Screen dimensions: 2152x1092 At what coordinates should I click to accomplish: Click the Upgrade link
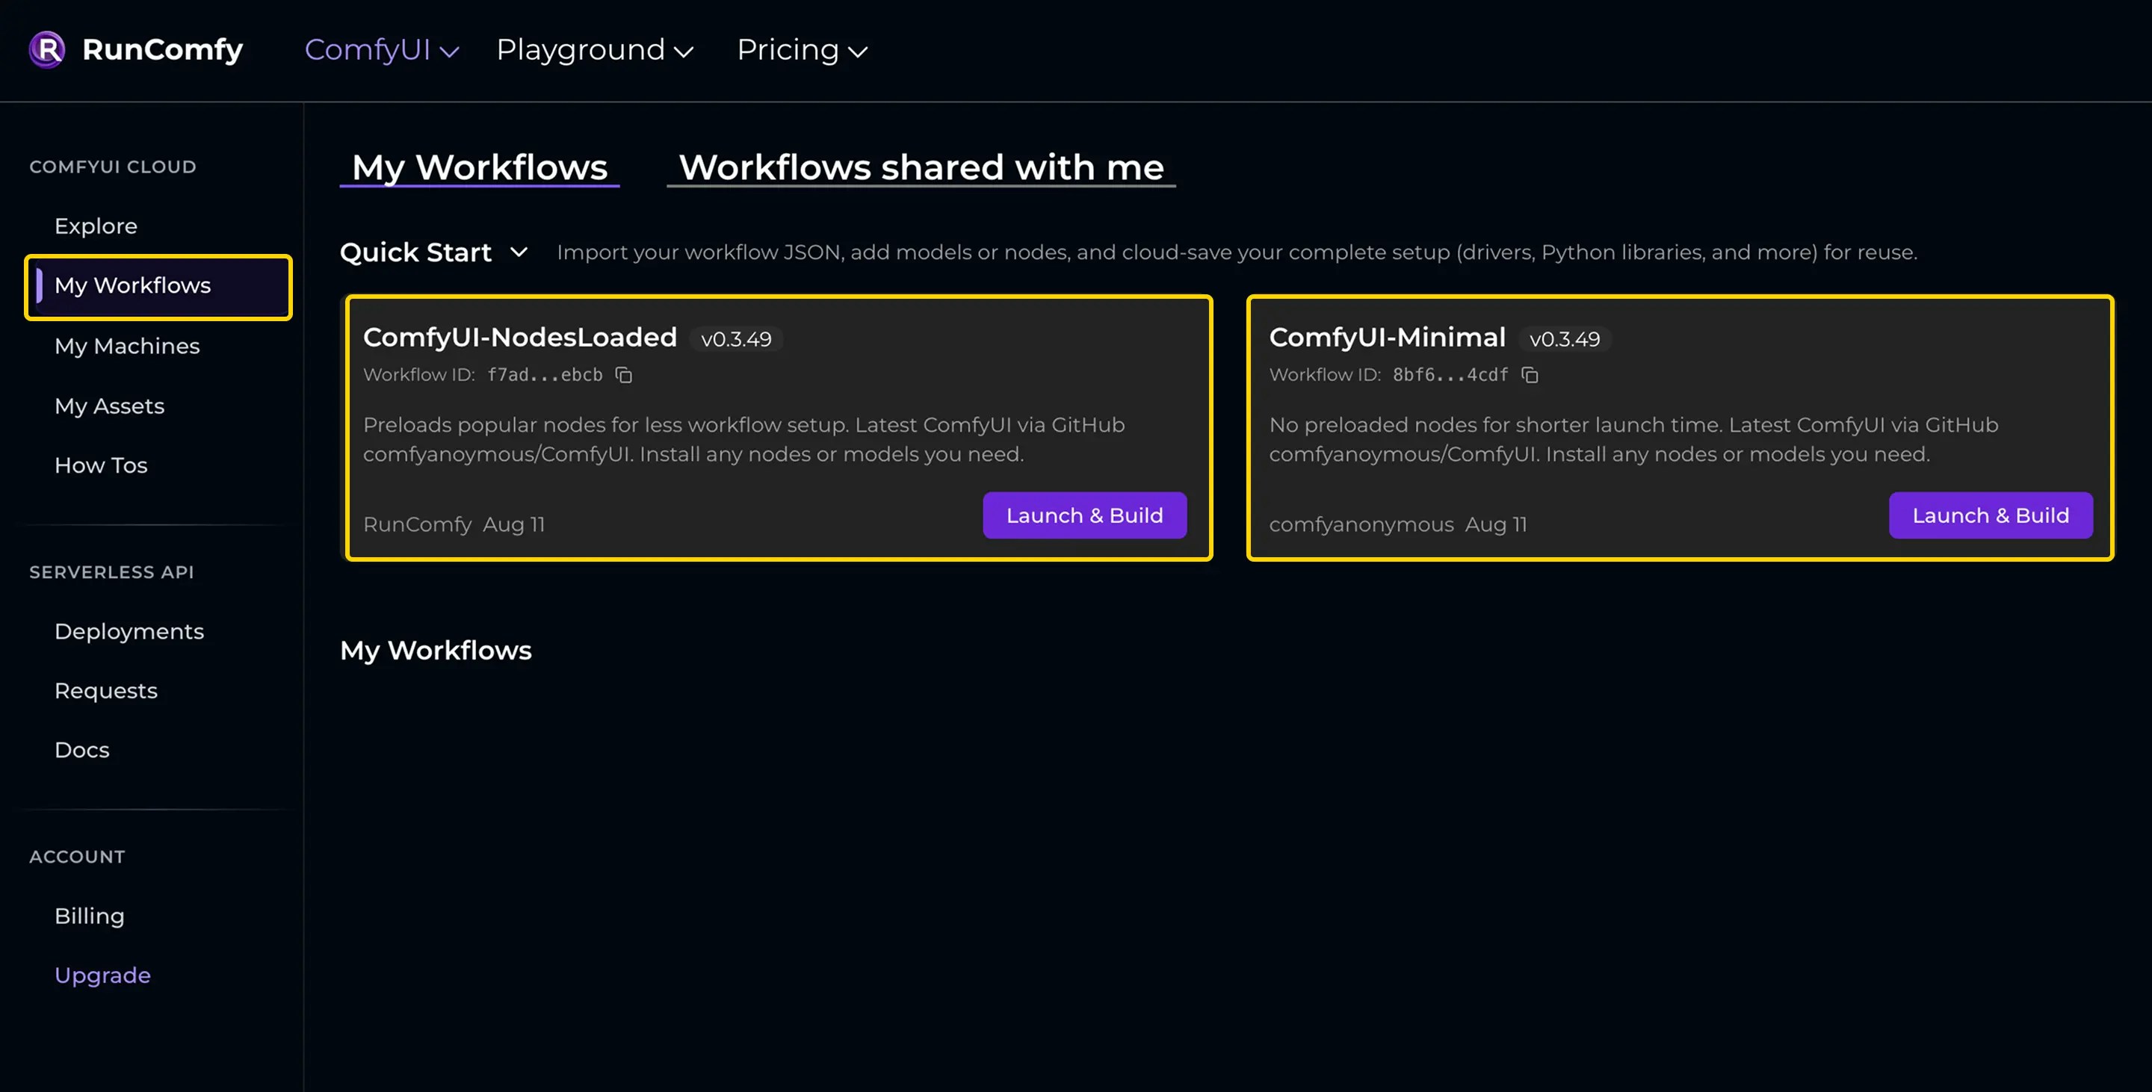tap(103, 975)
